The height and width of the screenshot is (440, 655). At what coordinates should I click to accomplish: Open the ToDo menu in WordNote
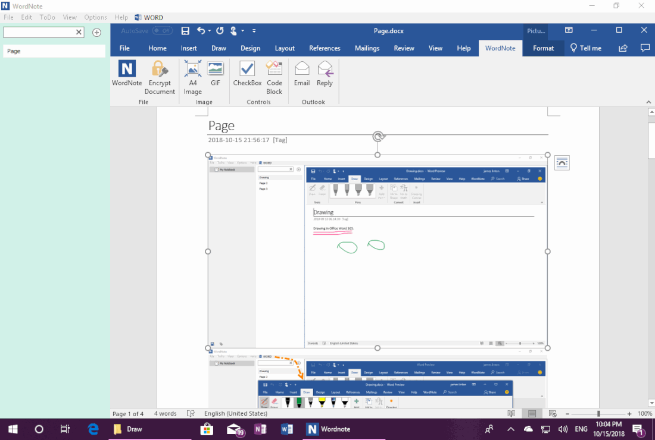[x=47, y=17]
